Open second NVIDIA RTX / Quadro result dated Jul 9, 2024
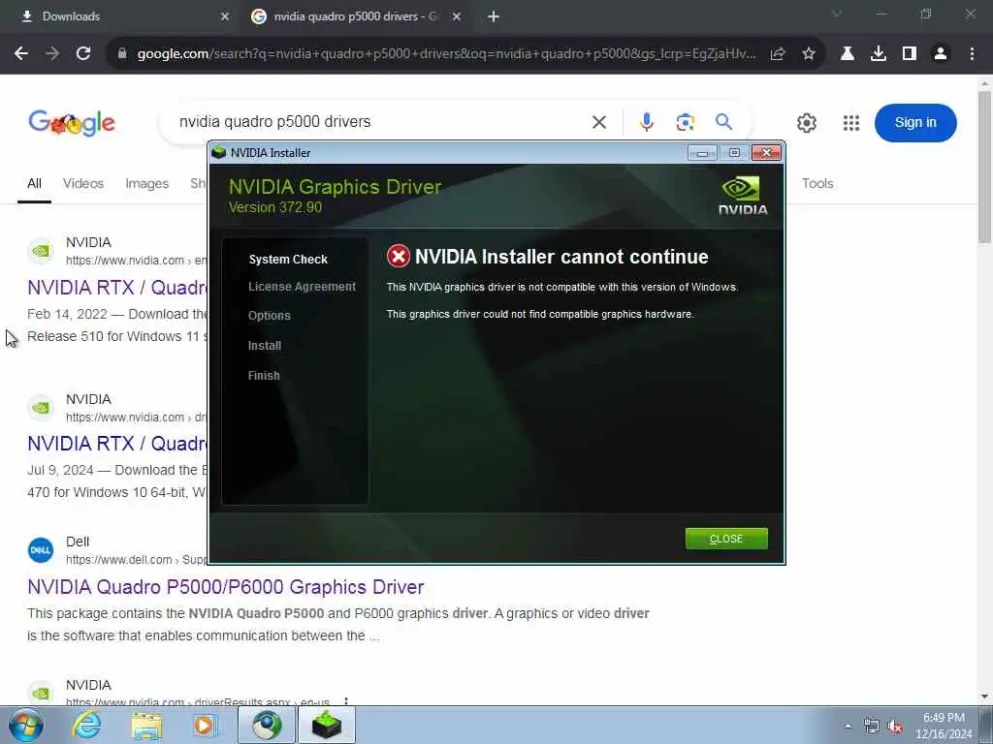 [117, 444]
